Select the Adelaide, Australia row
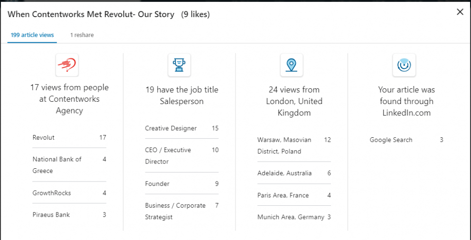The width and height of the screenshot is (471, 240). coord(294,173)
